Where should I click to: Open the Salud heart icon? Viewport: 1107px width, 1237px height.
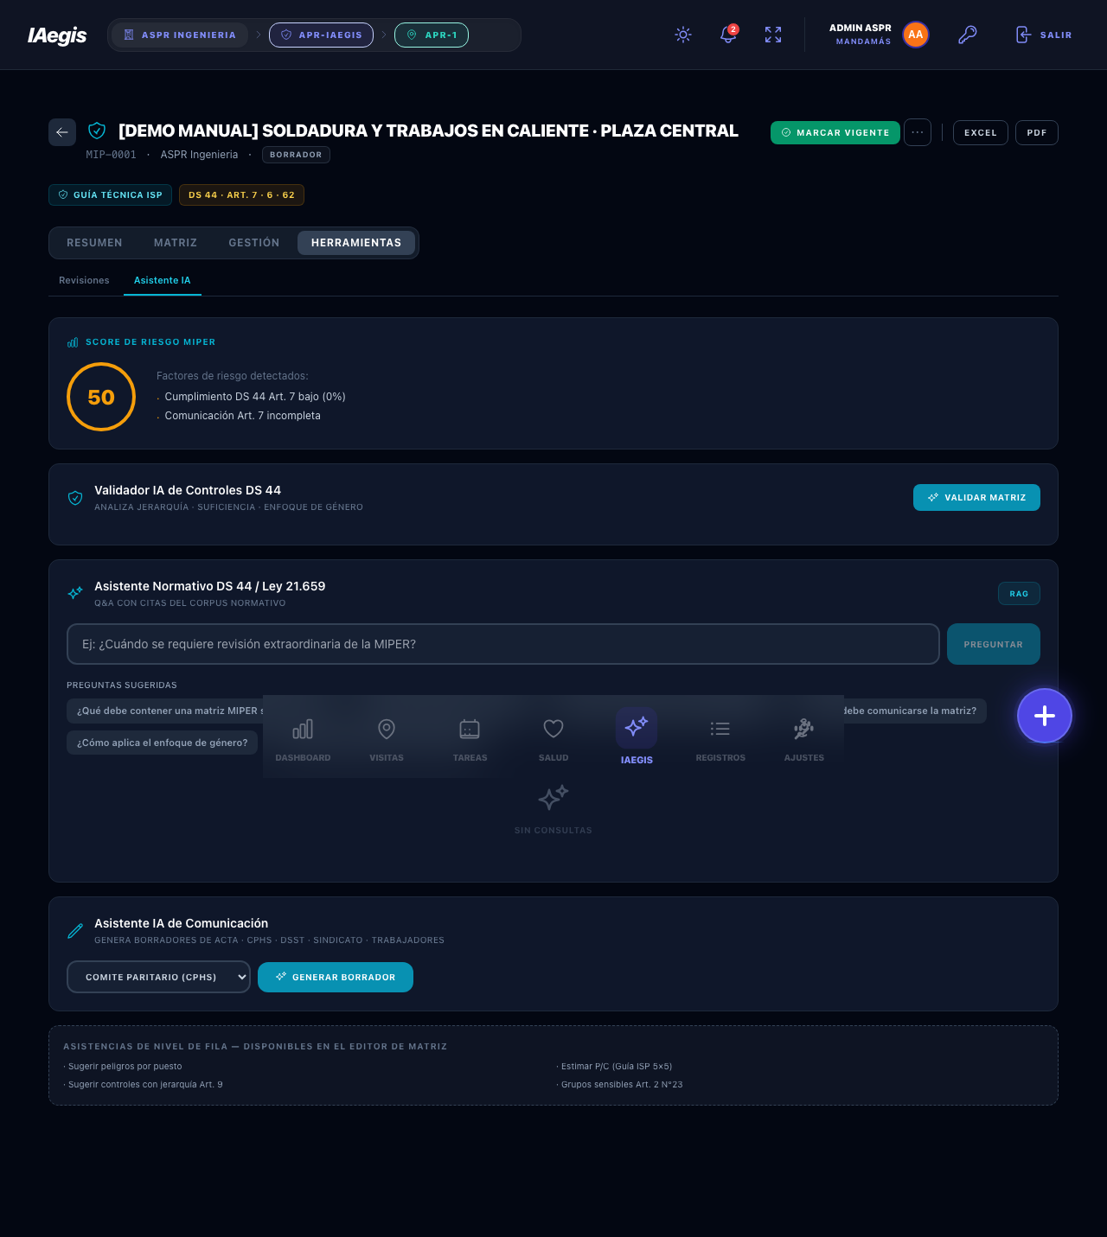[553, 739]
